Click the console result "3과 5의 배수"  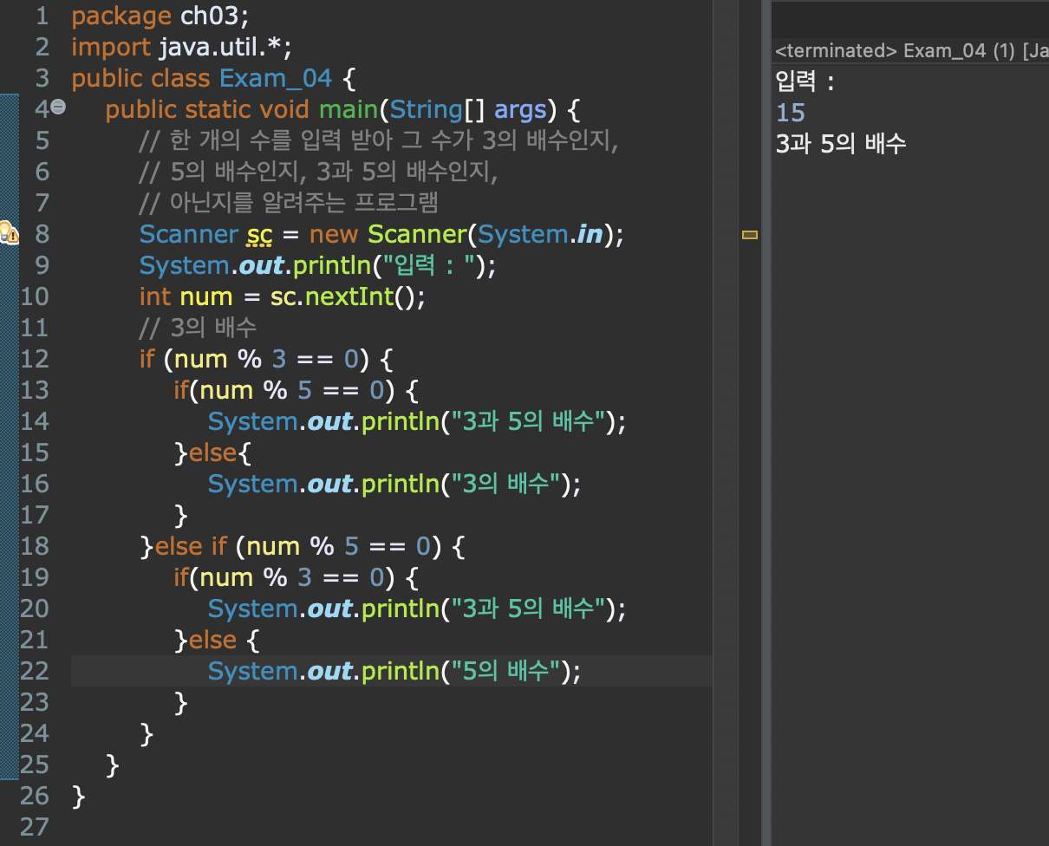(x=841, y=143)
